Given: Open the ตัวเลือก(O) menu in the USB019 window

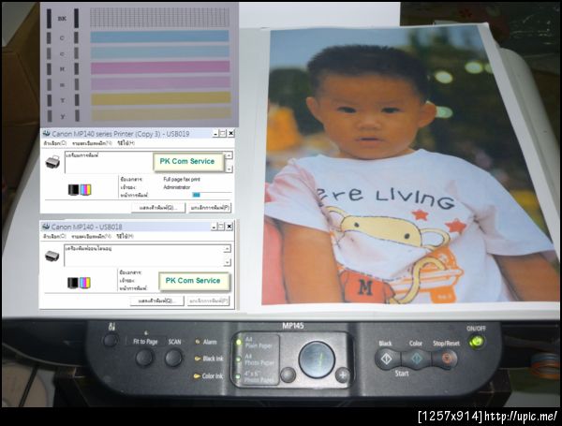Looking at the screenshot, I should 55,143.
